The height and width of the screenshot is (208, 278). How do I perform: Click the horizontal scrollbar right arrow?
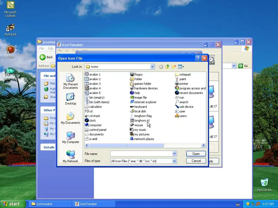pyautogui.click(x=203, y=145)
